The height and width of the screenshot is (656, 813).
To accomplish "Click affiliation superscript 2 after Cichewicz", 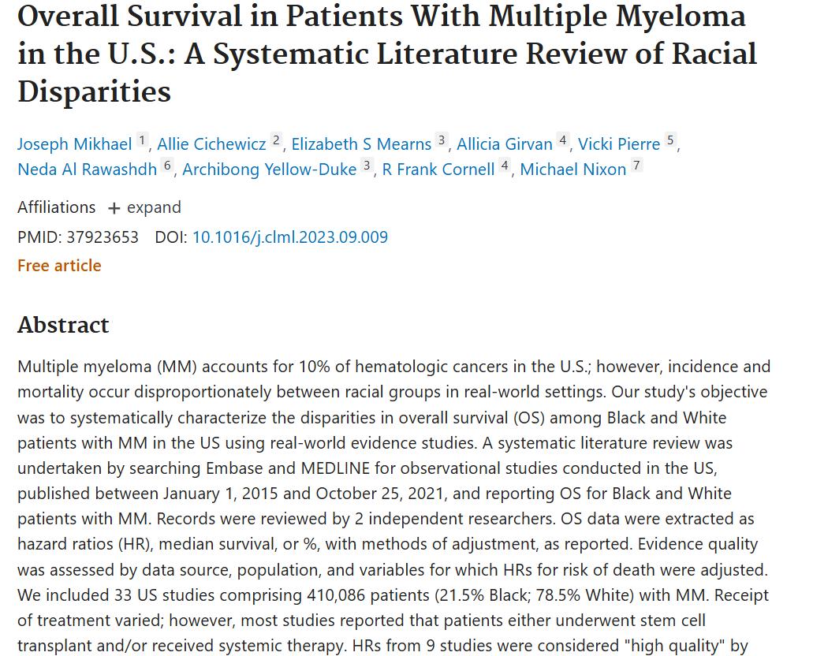I will coord(276,140).
